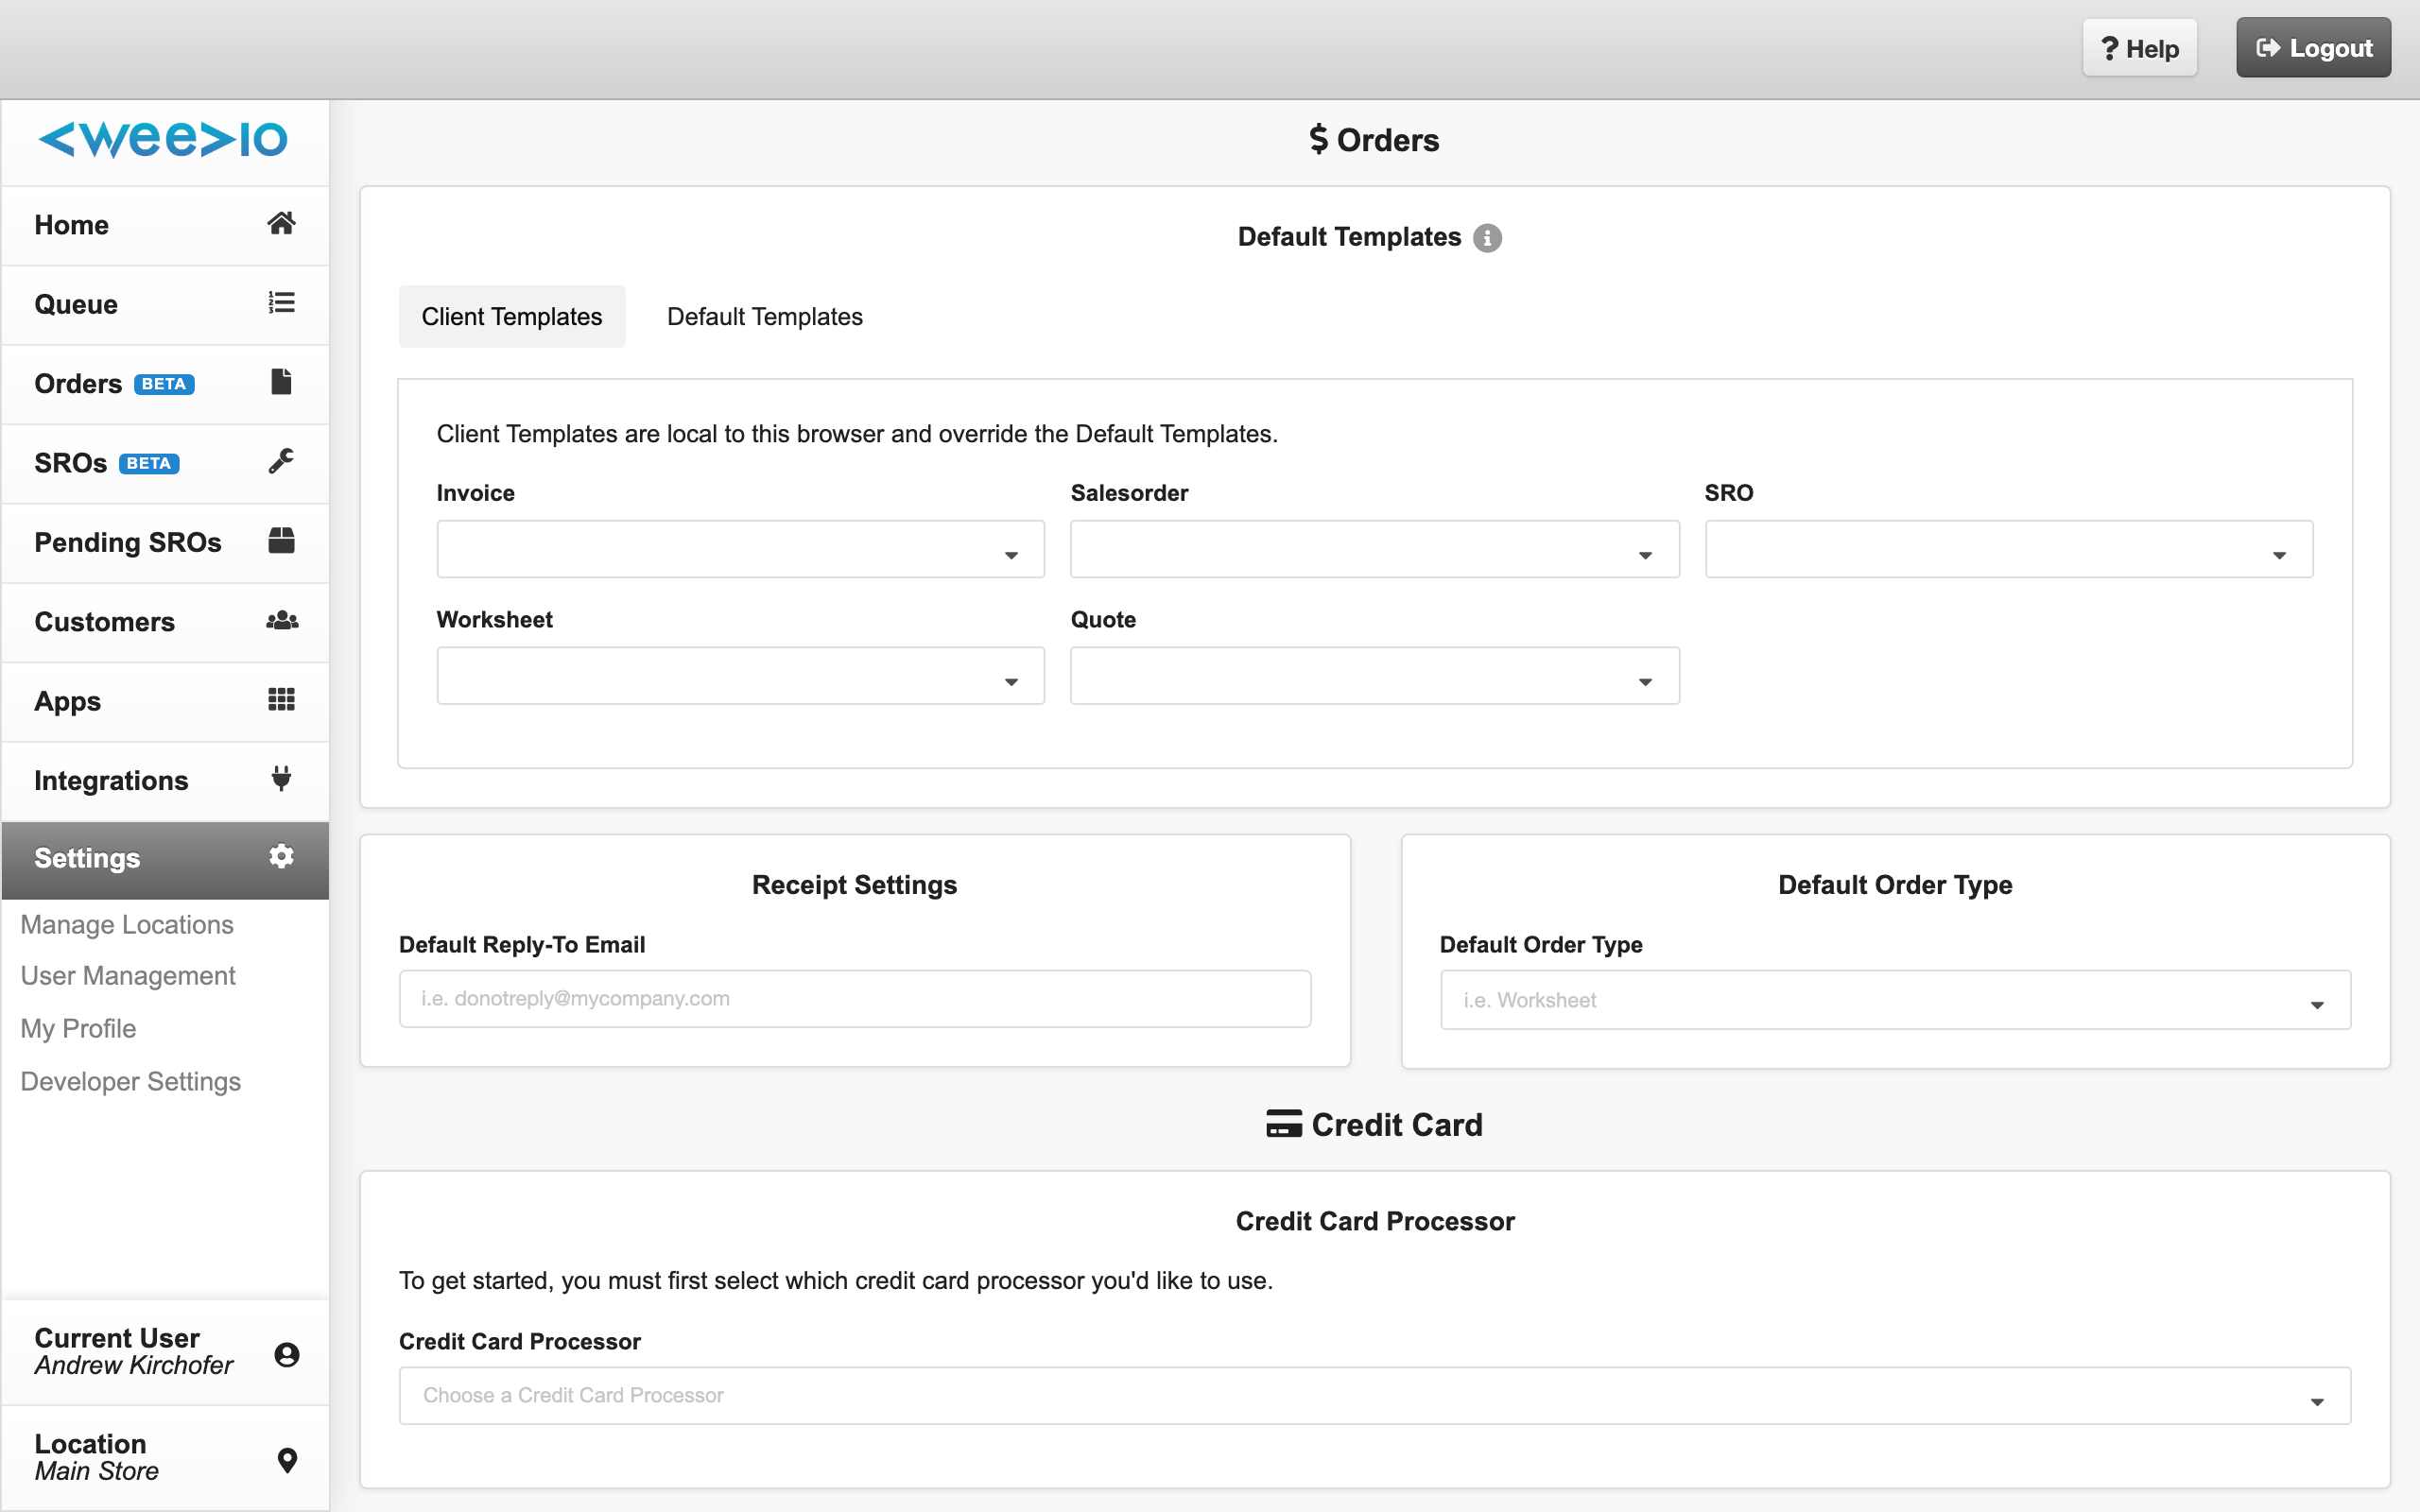Click the Settings gear icon

281,856
